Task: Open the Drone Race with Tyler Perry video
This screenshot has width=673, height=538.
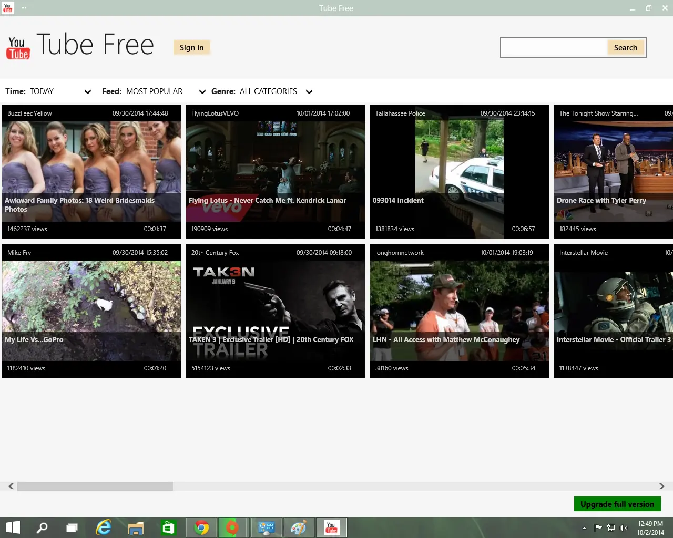Action: (x=614, y=171)
